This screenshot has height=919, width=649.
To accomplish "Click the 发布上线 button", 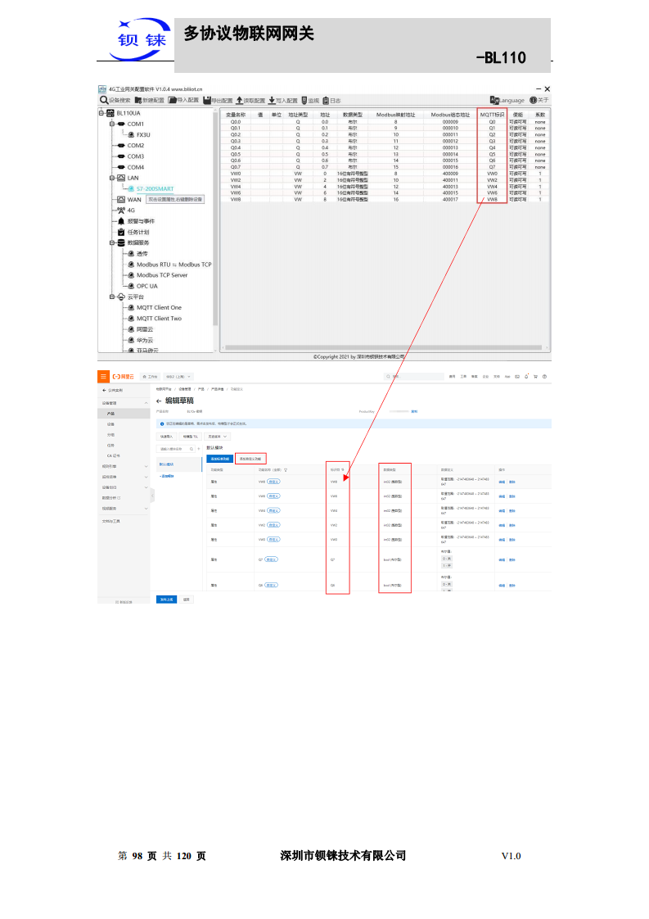I will 166,600.
